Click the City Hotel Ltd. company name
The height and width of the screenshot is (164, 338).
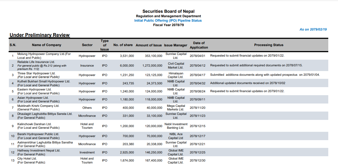click(27, 159)
